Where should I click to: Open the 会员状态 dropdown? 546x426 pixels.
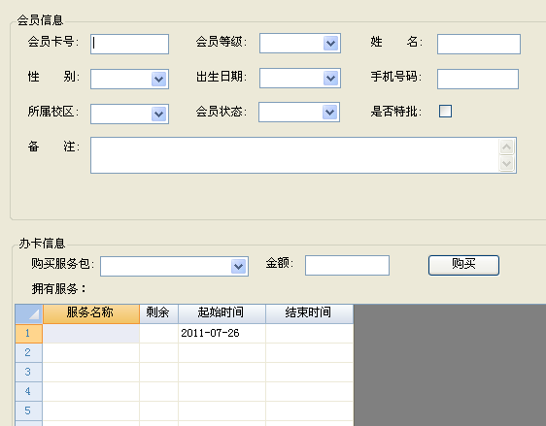tap(330, 113)
